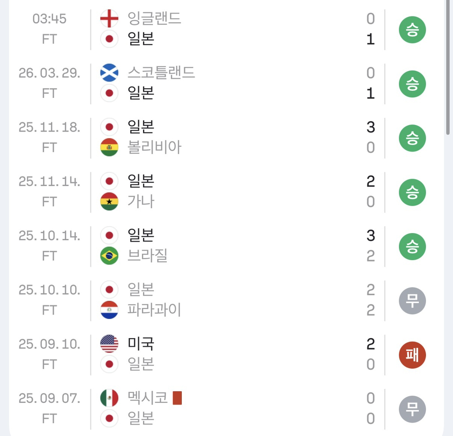Click the green 승 badge for Brazil match
Viewport: 453px width, 436px height.
click(412, 247)
